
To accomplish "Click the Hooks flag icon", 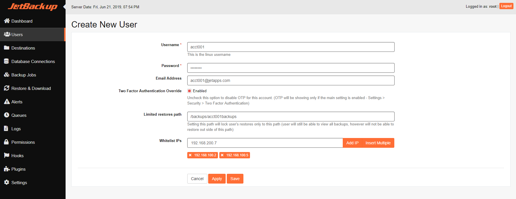I will click(7, 155).
